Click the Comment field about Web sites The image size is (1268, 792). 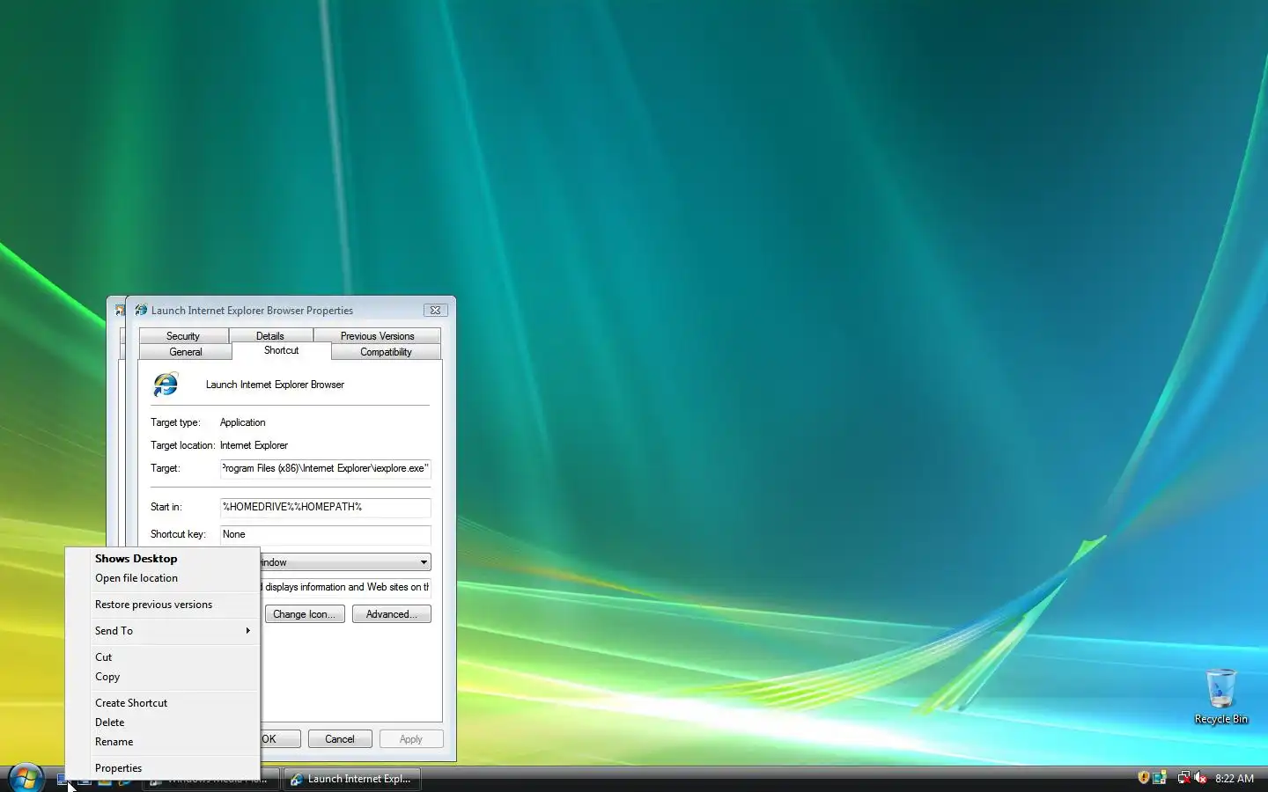coord(346,587)
